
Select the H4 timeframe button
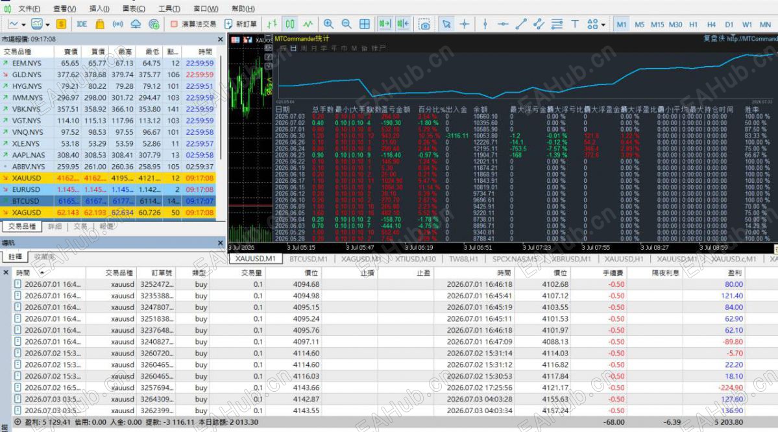coord(711,24)
